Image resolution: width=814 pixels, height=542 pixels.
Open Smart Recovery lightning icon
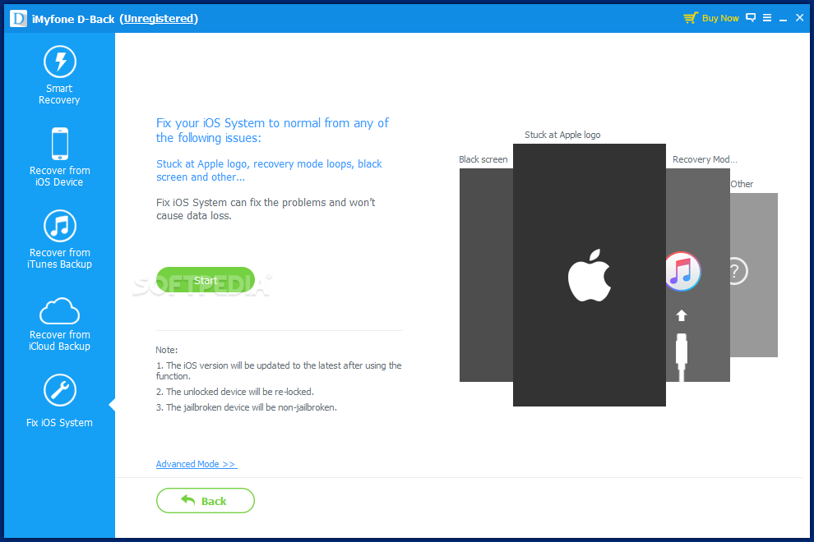(x=60, y=62)
